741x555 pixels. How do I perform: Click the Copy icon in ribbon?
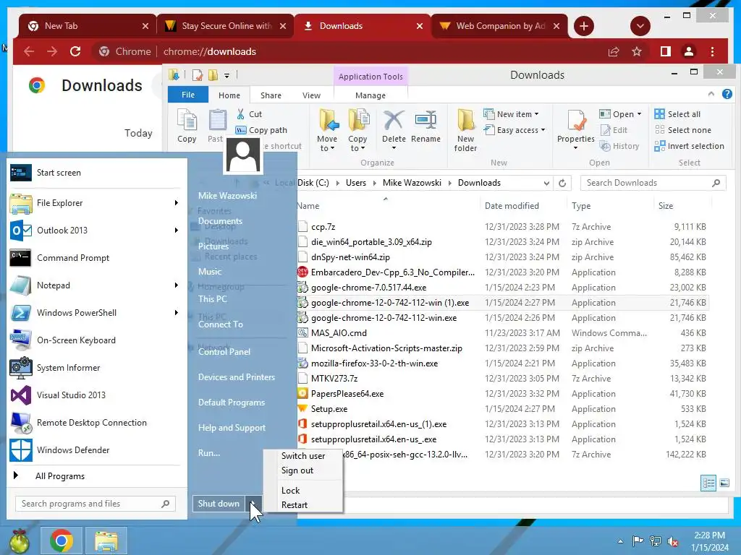point(187,119)
